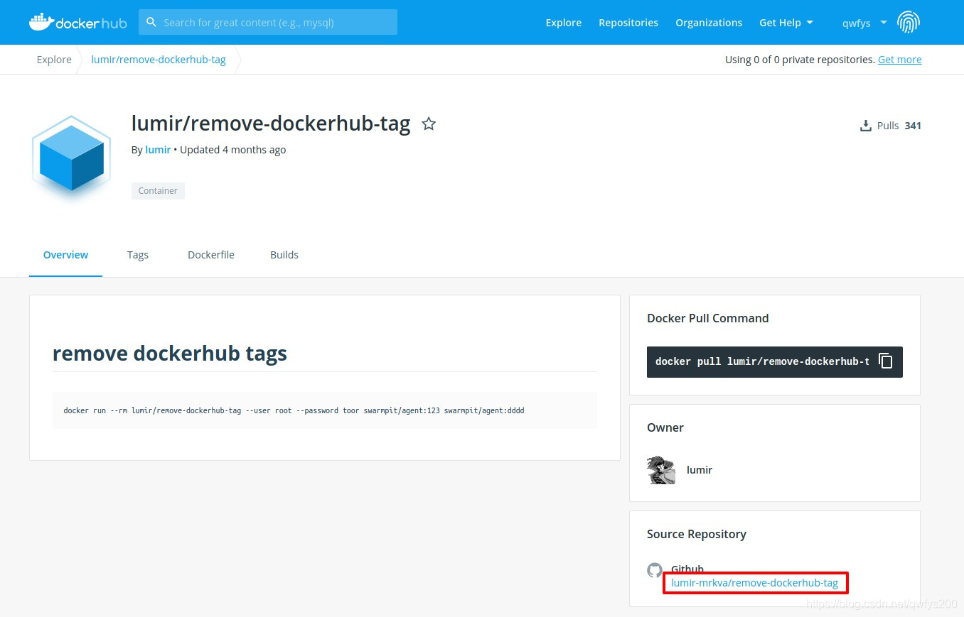Star the repository with the star icon
The image size is (964, 617).
pyautogui.click(x=429, y=124)
